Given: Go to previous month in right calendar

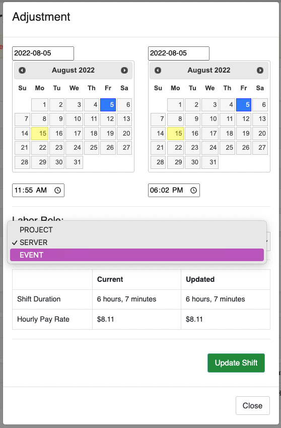Looking at the screenshot, I should coord(158,71).
